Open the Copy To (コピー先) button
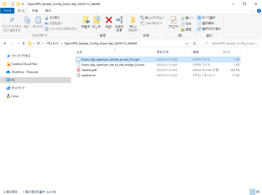 click(x=96, y=23)
